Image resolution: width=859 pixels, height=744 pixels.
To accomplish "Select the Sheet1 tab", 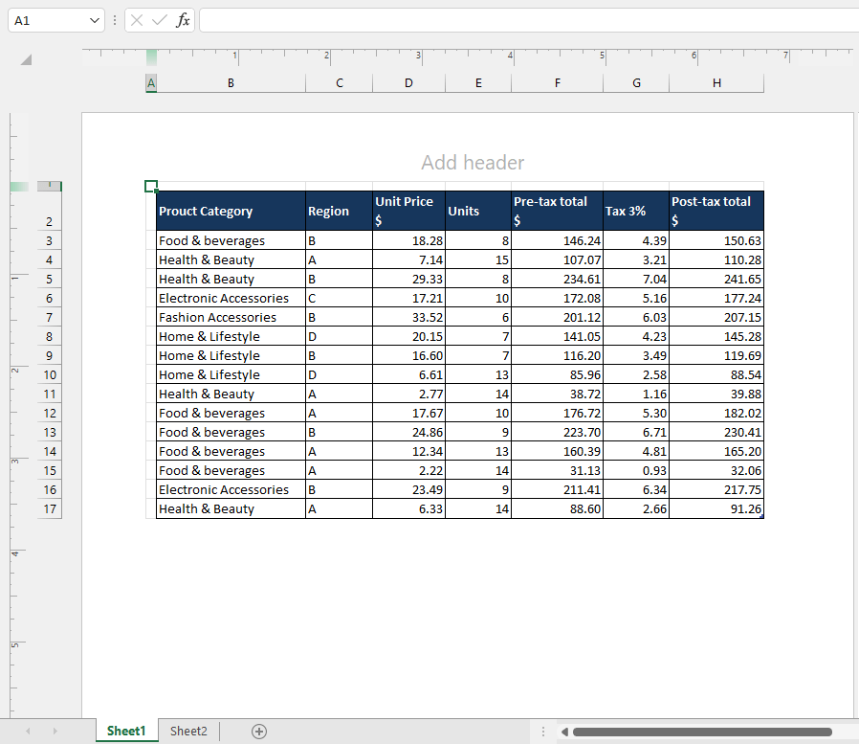I will pyautogui.click(x=125, y=731).
